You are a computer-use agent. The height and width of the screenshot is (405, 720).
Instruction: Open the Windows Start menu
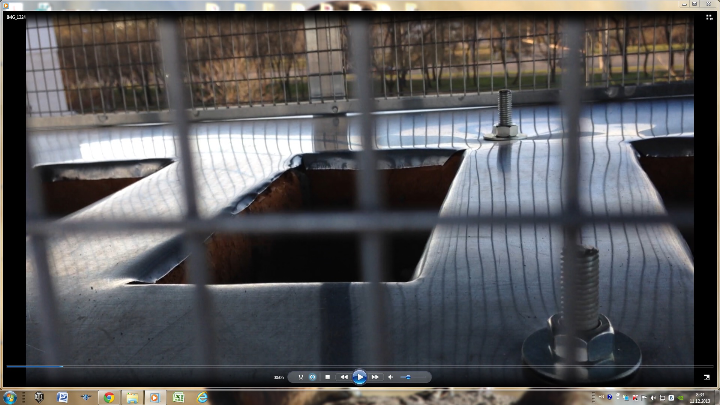coord(10,397)
